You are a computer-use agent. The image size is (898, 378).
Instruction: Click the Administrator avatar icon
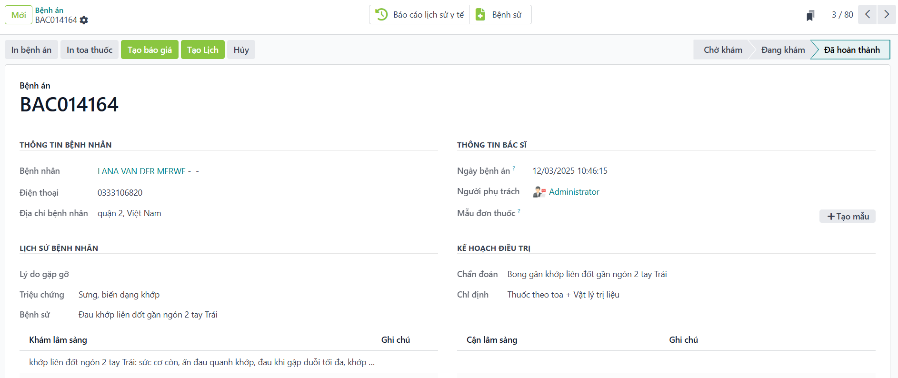coord(539,192)
